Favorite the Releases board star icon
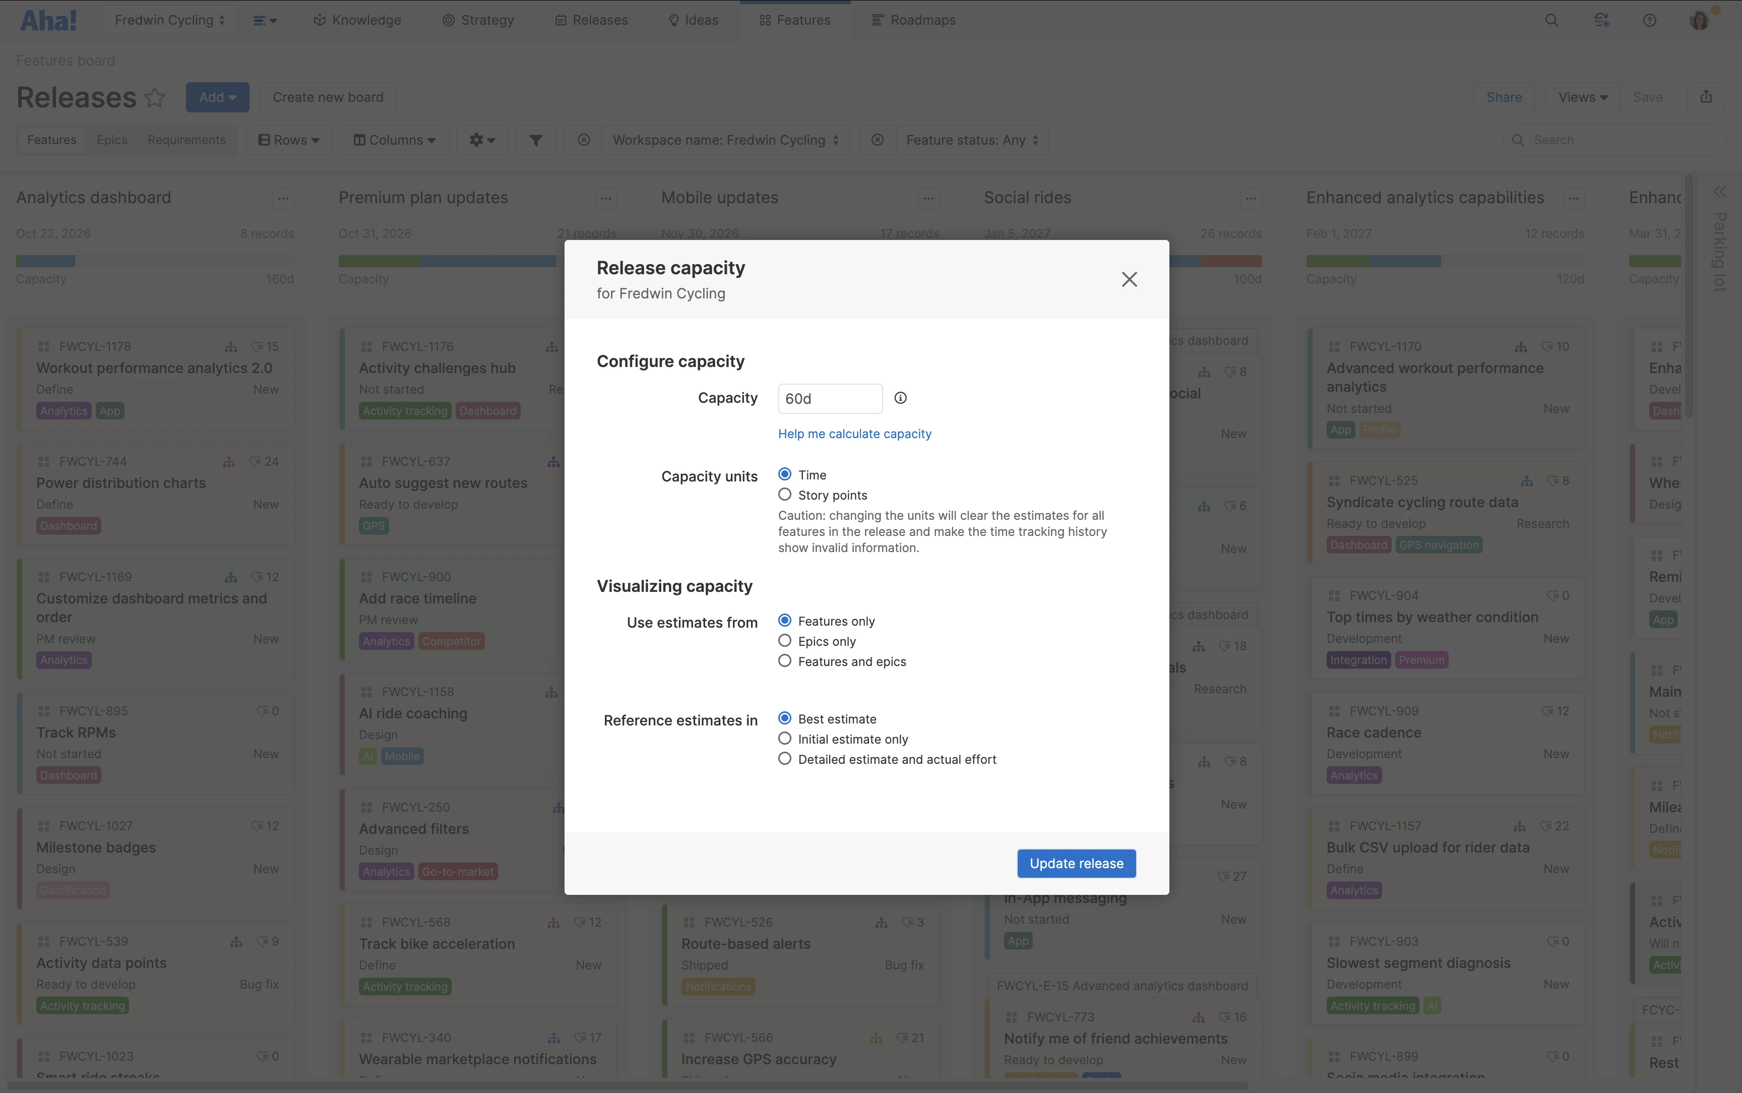 [x=155, y=97]
